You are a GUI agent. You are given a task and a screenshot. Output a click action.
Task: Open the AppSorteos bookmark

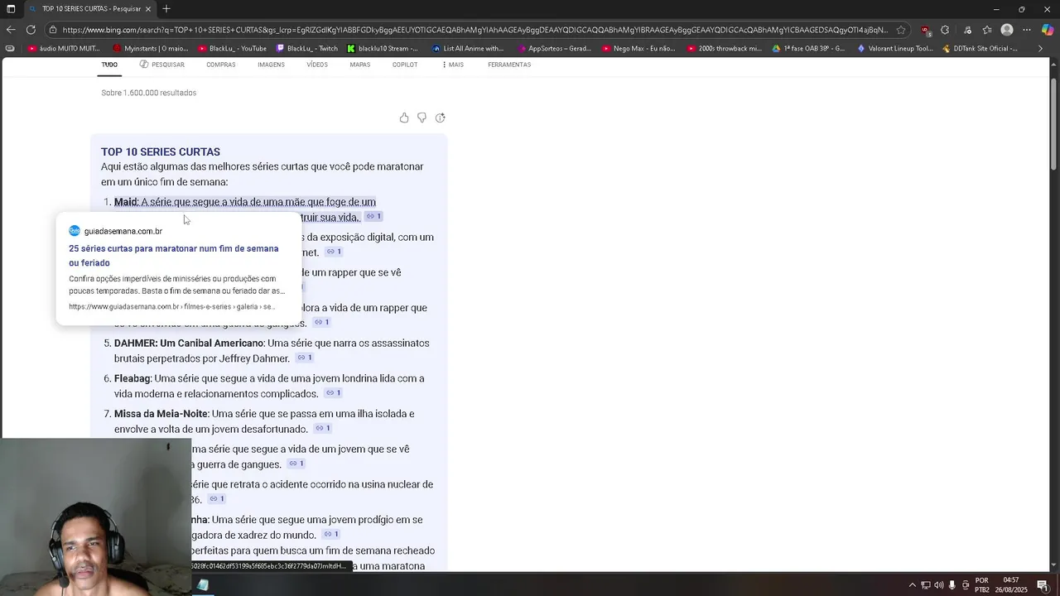[553, 49]
